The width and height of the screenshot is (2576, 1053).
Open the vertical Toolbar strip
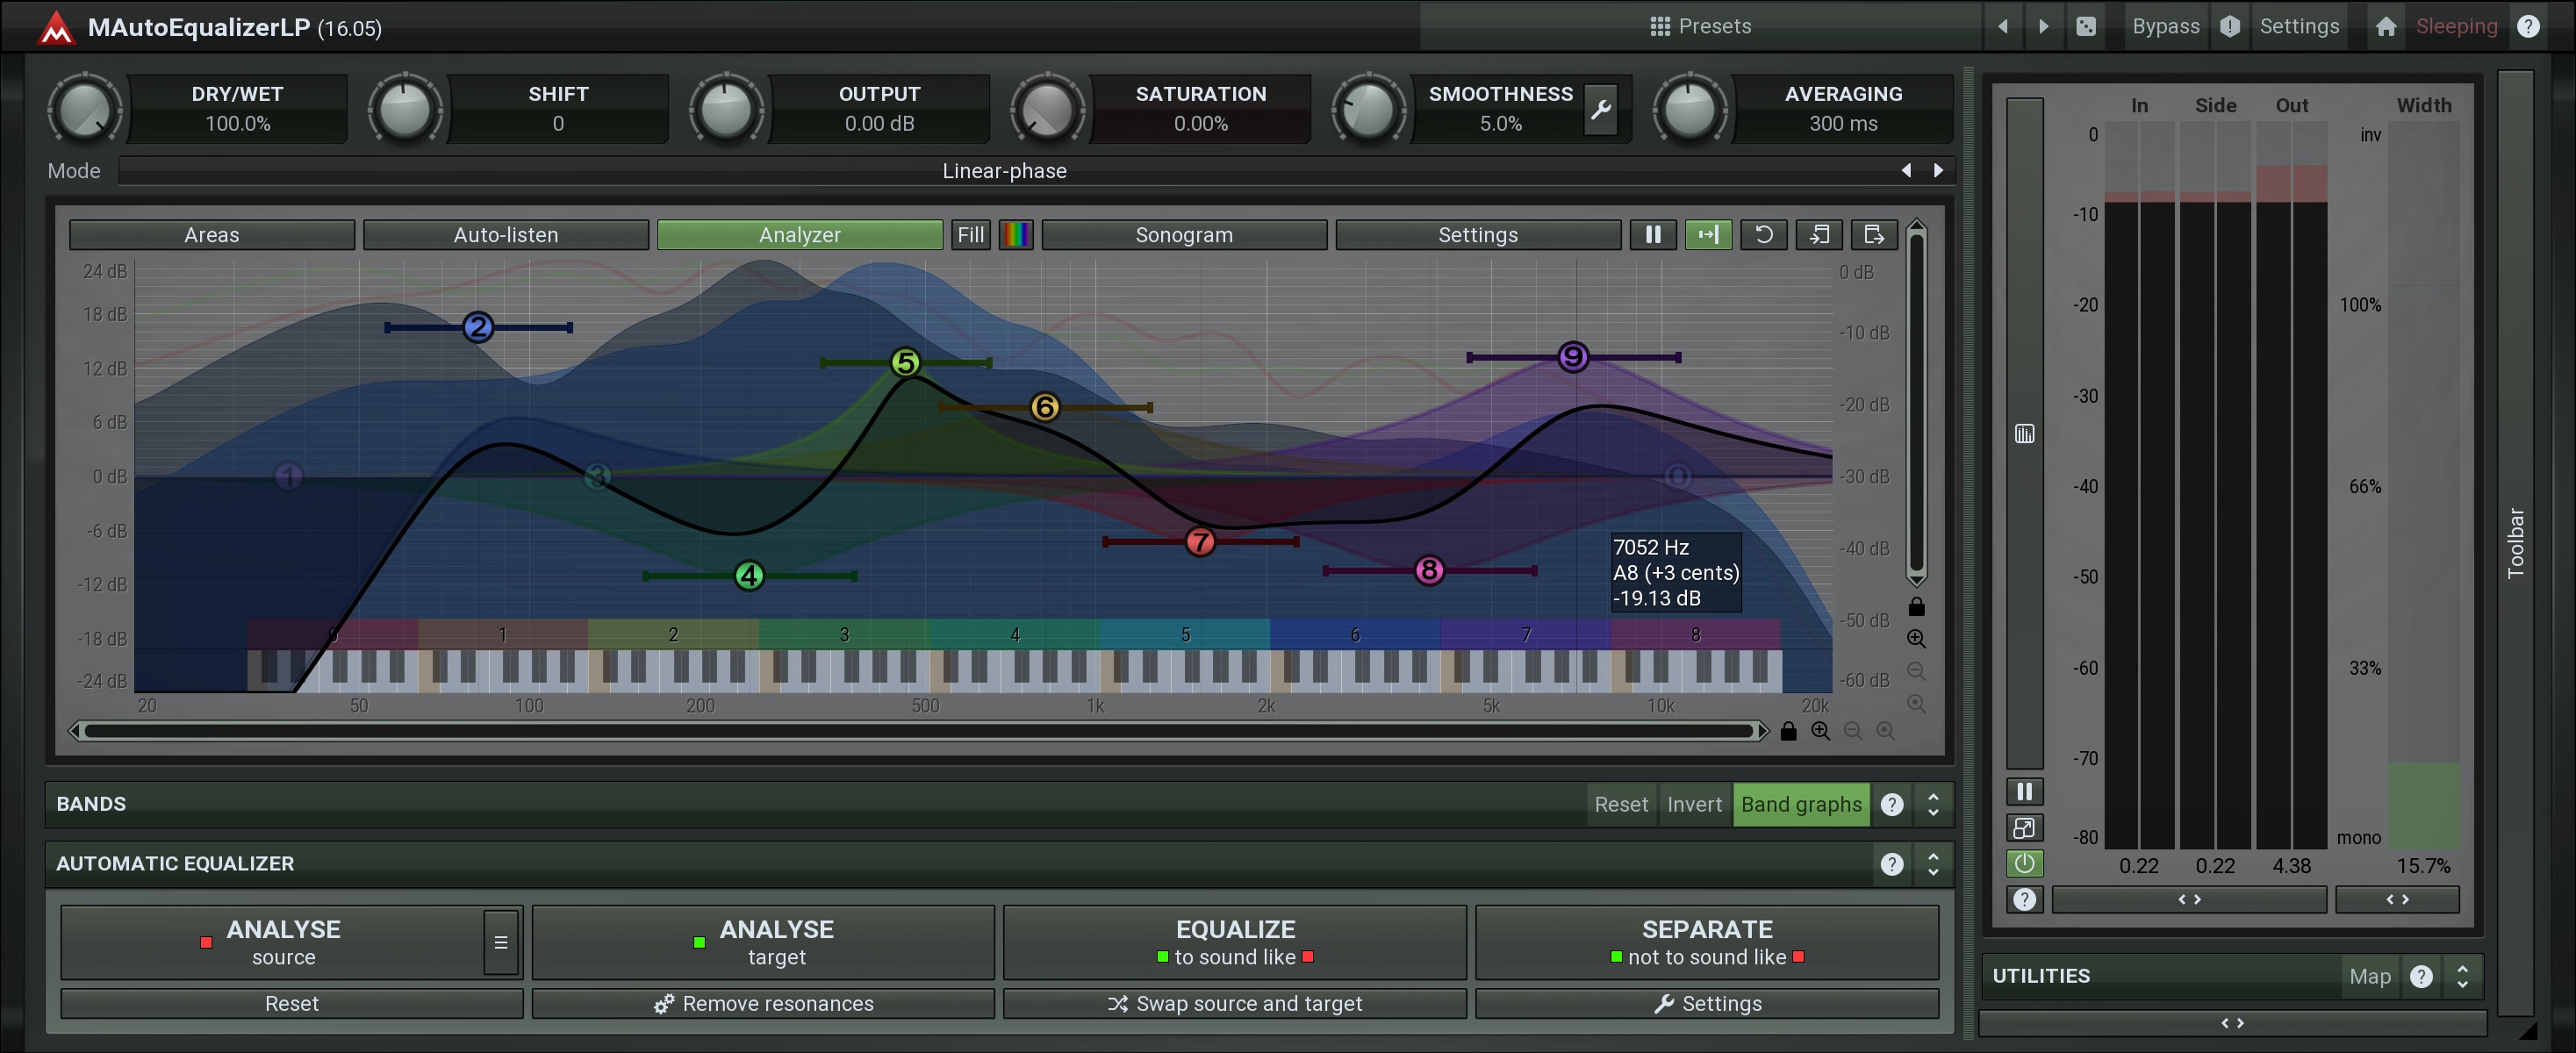pyautogui.click(x=2515, y=543)
